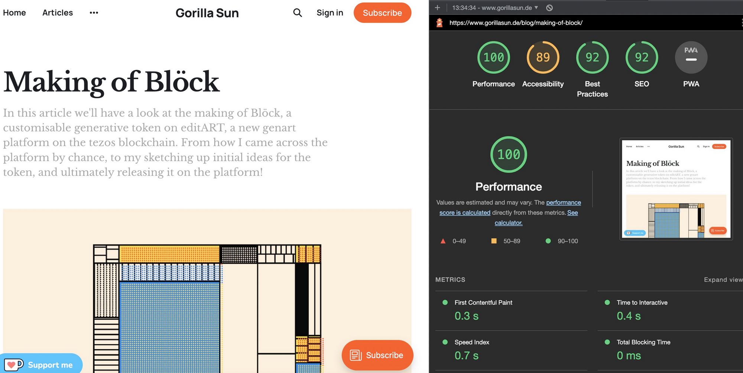The height and width of the screenshot is (373, 743).
Task: Click the Time to Interactive value 0.4 s
Action: pos(629,316)
